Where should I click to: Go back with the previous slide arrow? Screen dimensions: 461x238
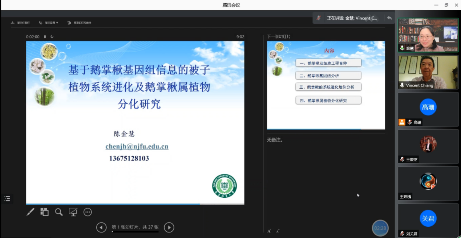pos(101,227)
